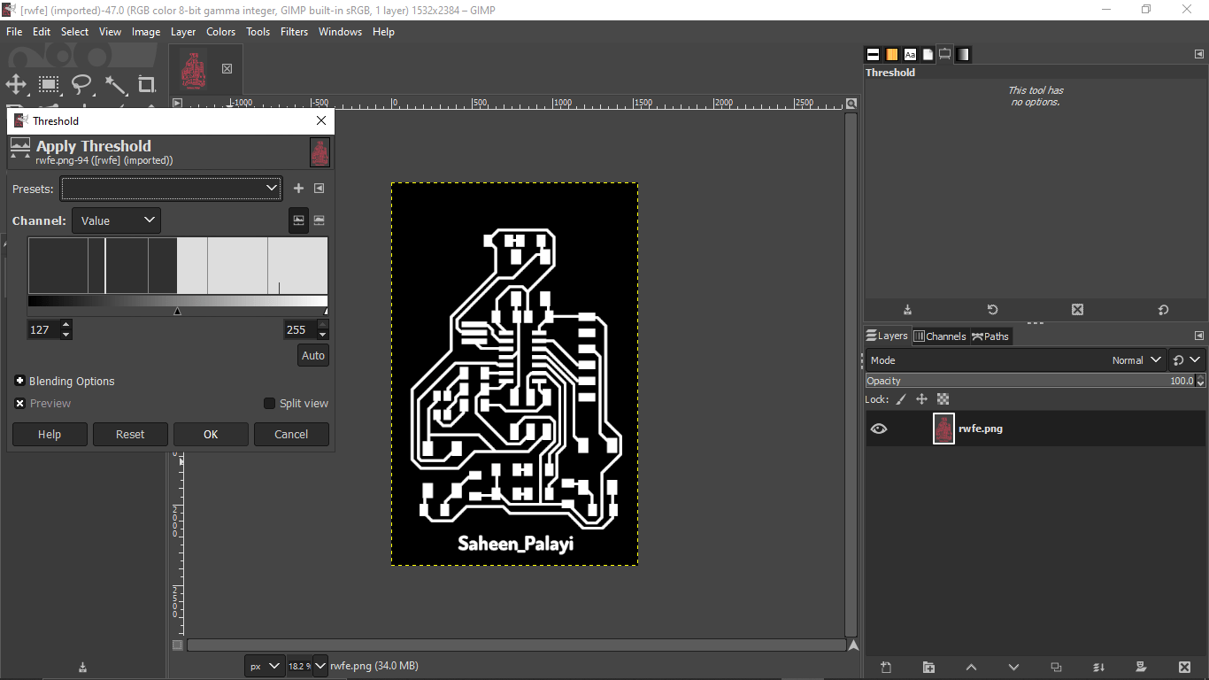Open the Windows menu
This screenshot has height=680, width=1209.
[340, 31]
